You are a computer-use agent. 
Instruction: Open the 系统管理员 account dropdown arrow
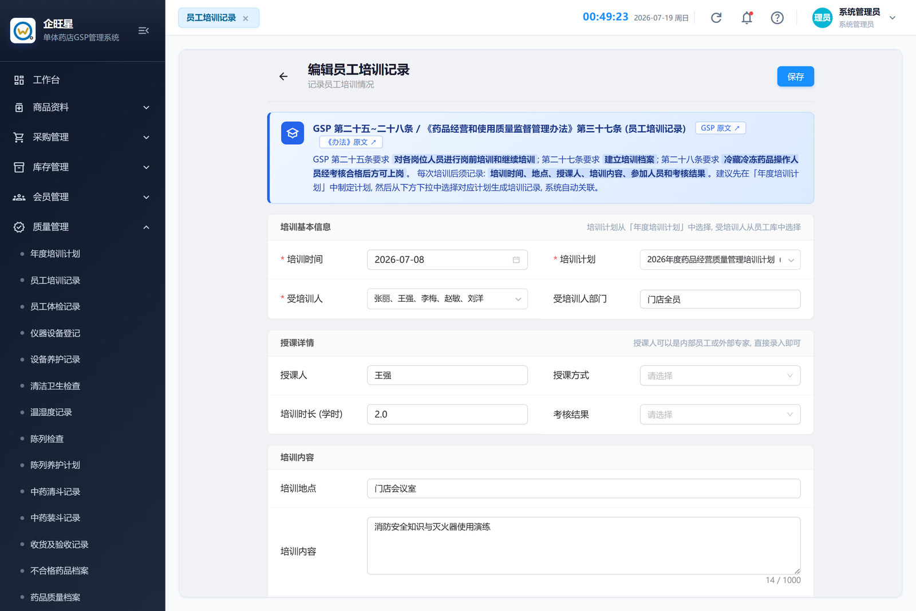[893, 18]
